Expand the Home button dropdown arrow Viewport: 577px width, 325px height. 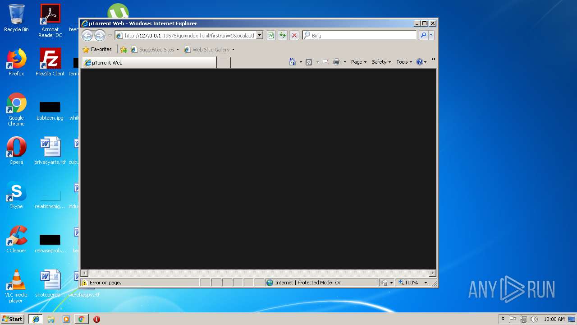[x=301, y=62]
